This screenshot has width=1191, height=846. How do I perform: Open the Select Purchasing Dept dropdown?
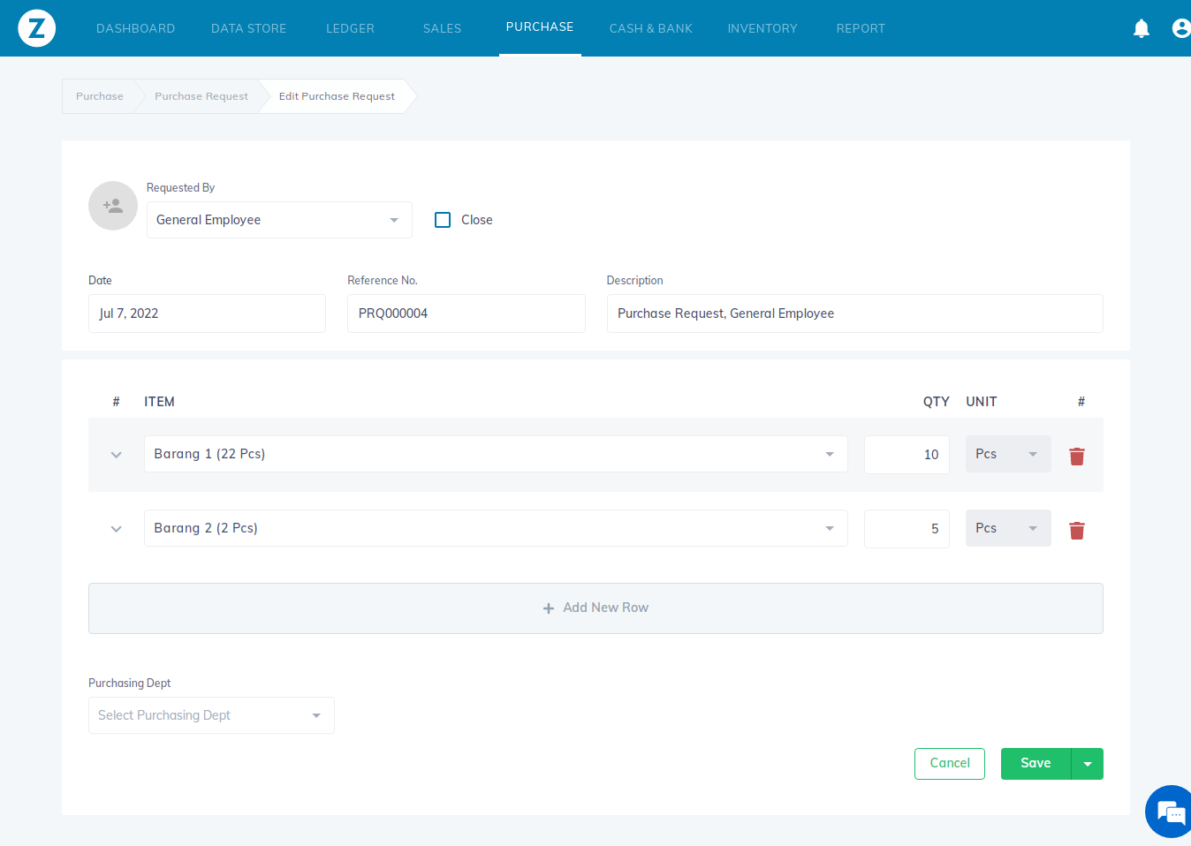[211, 715]
